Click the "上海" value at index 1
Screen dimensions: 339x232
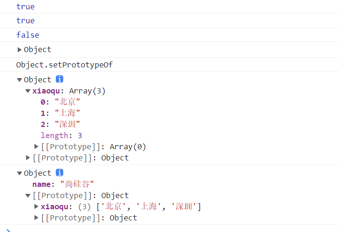67,113
